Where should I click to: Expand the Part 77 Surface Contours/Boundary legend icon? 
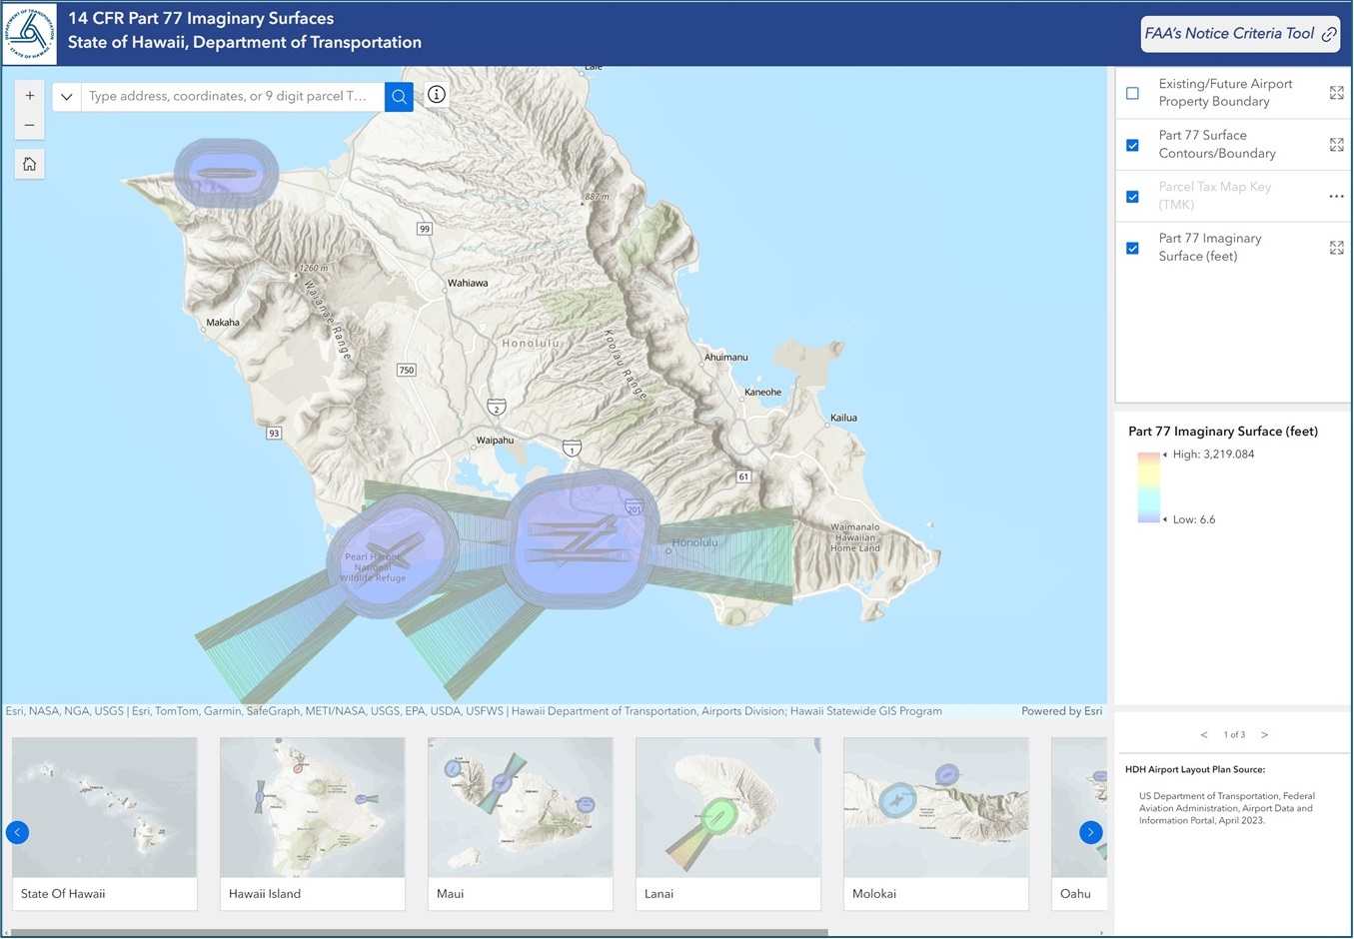[1337, 144]
